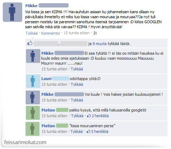Viewport: 171px width, 149px height.
Task: Open Lauri's light-blue profile avatar
Action: click(33, 81)
